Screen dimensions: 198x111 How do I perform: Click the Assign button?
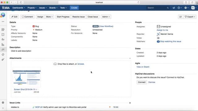tap(40, 17)
